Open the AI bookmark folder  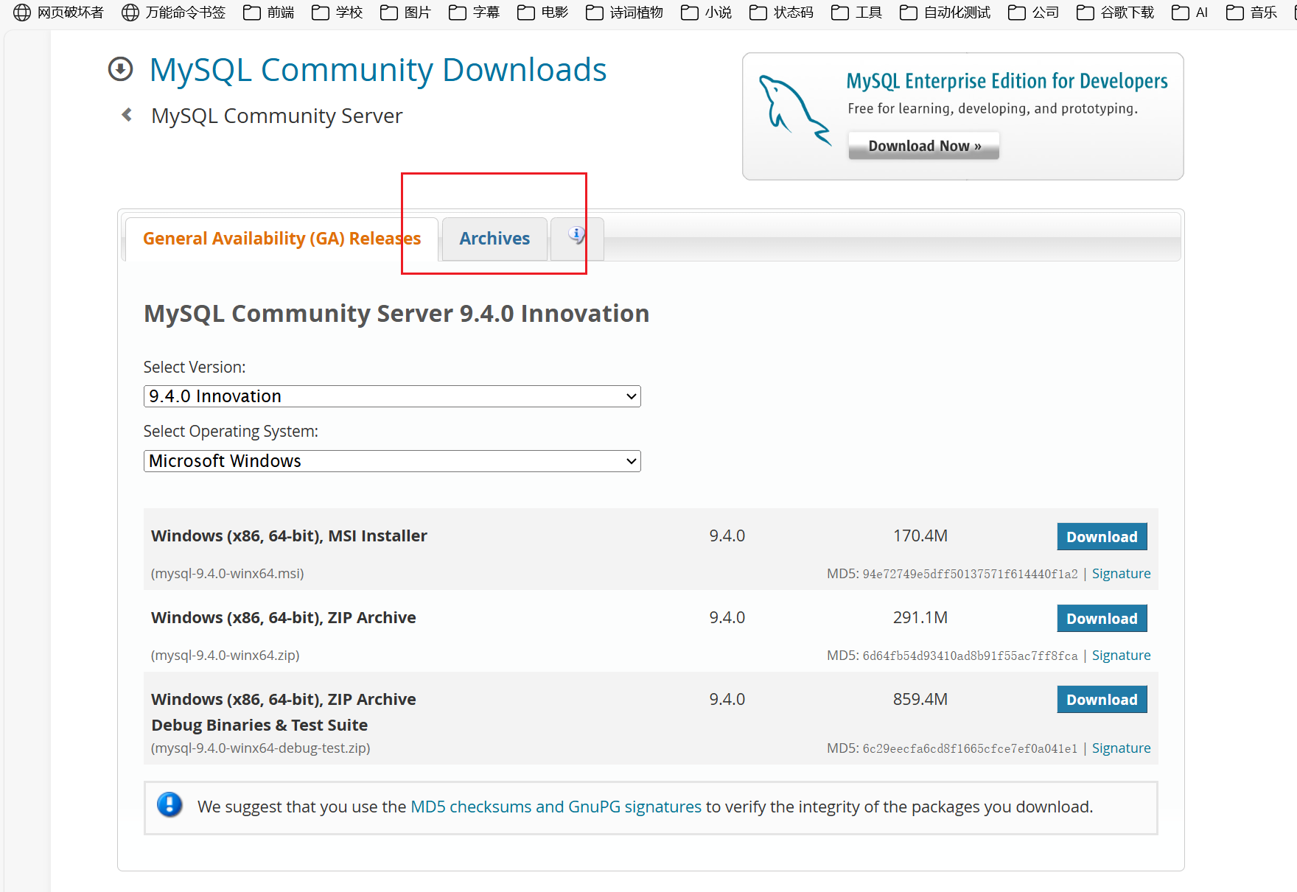coord(1190,13)
